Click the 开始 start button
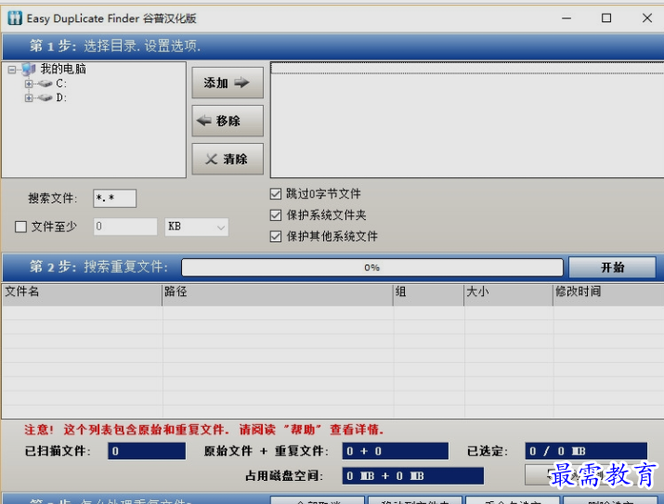The height and width of the screenshot is (504, 664). click(612, 267)
